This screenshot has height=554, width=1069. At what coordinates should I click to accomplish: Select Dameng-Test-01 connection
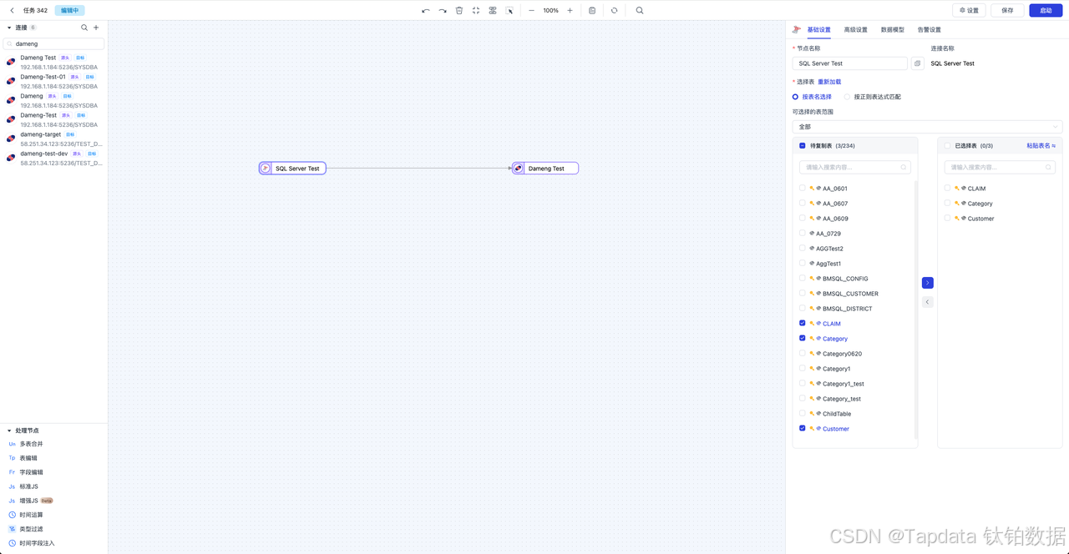[x=54, y=81]
